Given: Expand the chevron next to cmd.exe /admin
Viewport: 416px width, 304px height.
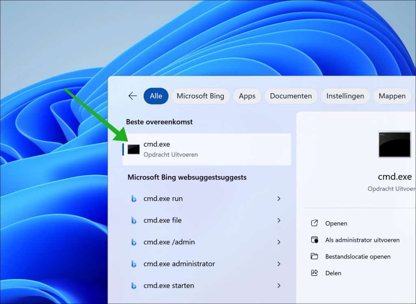Looking at the screenshot, I should pos(279,242).
